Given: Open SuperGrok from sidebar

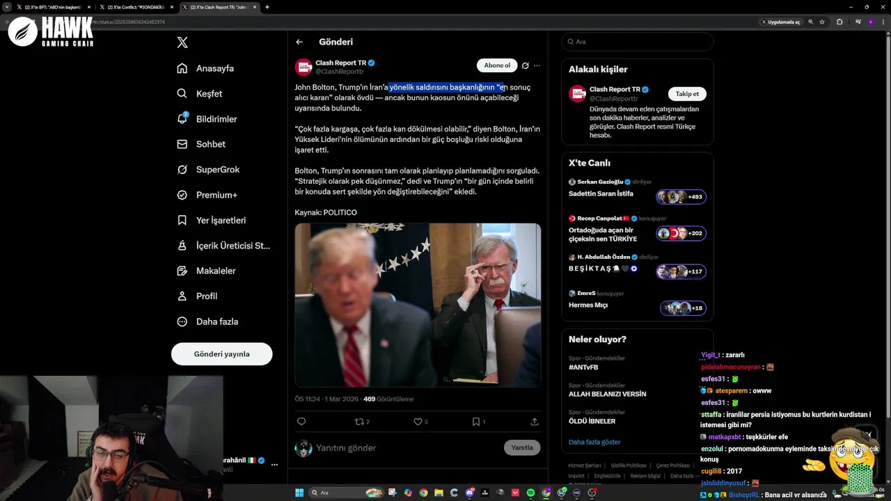Looking at the screenshot, I should [x=209, y=170].
